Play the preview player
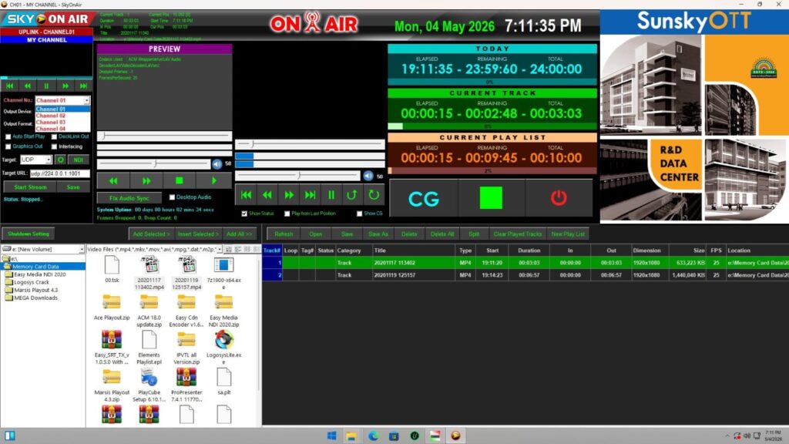The image size is (789, 444). [214, 180]
